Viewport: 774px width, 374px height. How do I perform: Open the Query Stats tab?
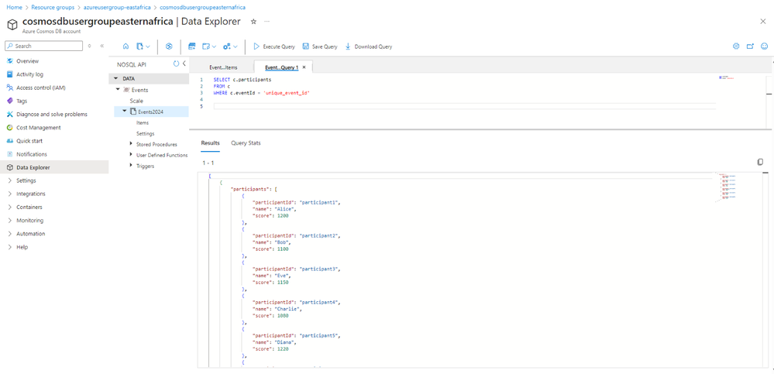pyautogui.click(x=246, y=143)
